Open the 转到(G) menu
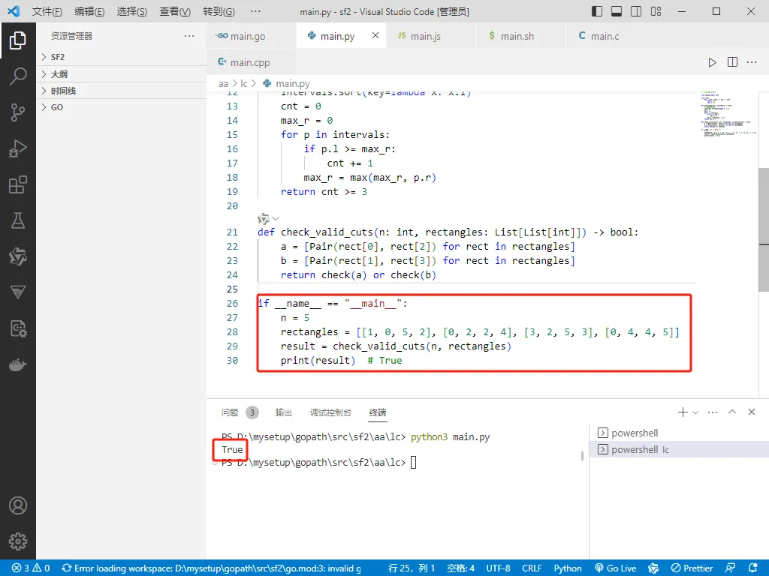The image size is (769, 576). 219,11
